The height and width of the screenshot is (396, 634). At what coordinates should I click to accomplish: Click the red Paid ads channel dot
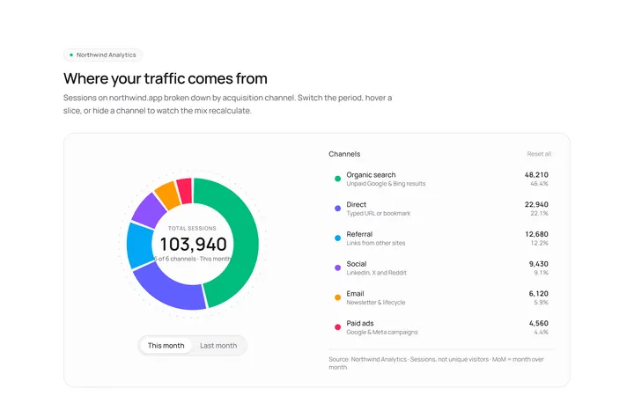point(337,327)
